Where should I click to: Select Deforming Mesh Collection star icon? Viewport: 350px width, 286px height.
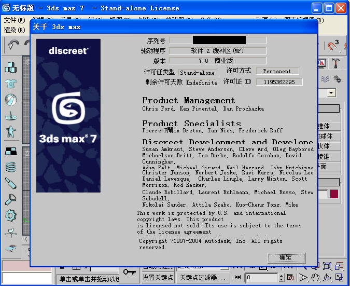point(11,132)
